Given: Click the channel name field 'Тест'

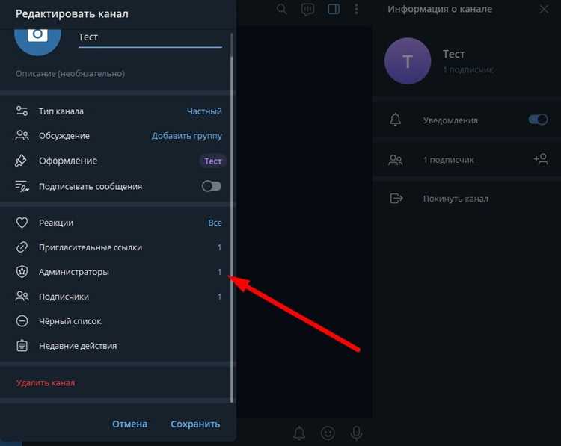Looking at the screenshot, I should pos(150,37).
